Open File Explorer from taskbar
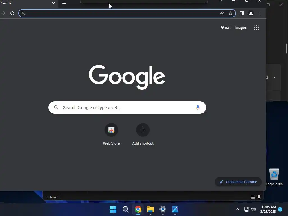 (x=150, y=209)
